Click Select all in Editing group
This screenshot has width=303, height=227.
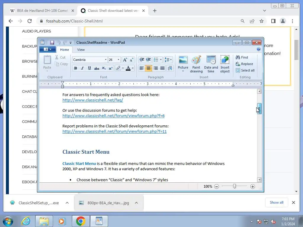tap(245, 70)
